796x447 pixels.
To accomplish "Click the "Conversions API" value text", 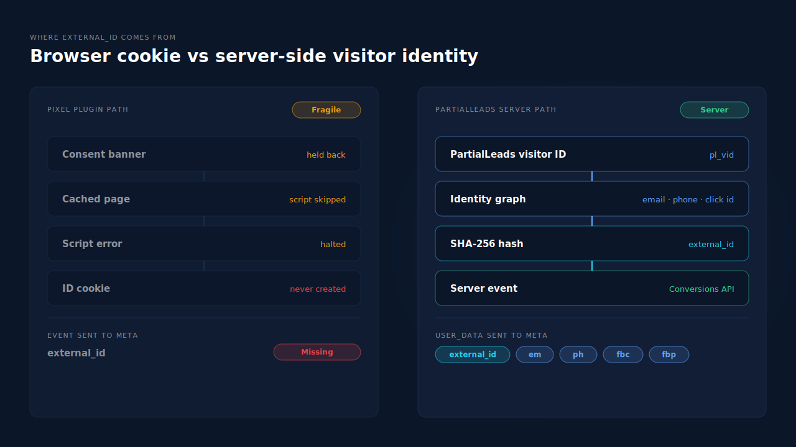I will tap(701, 289).
